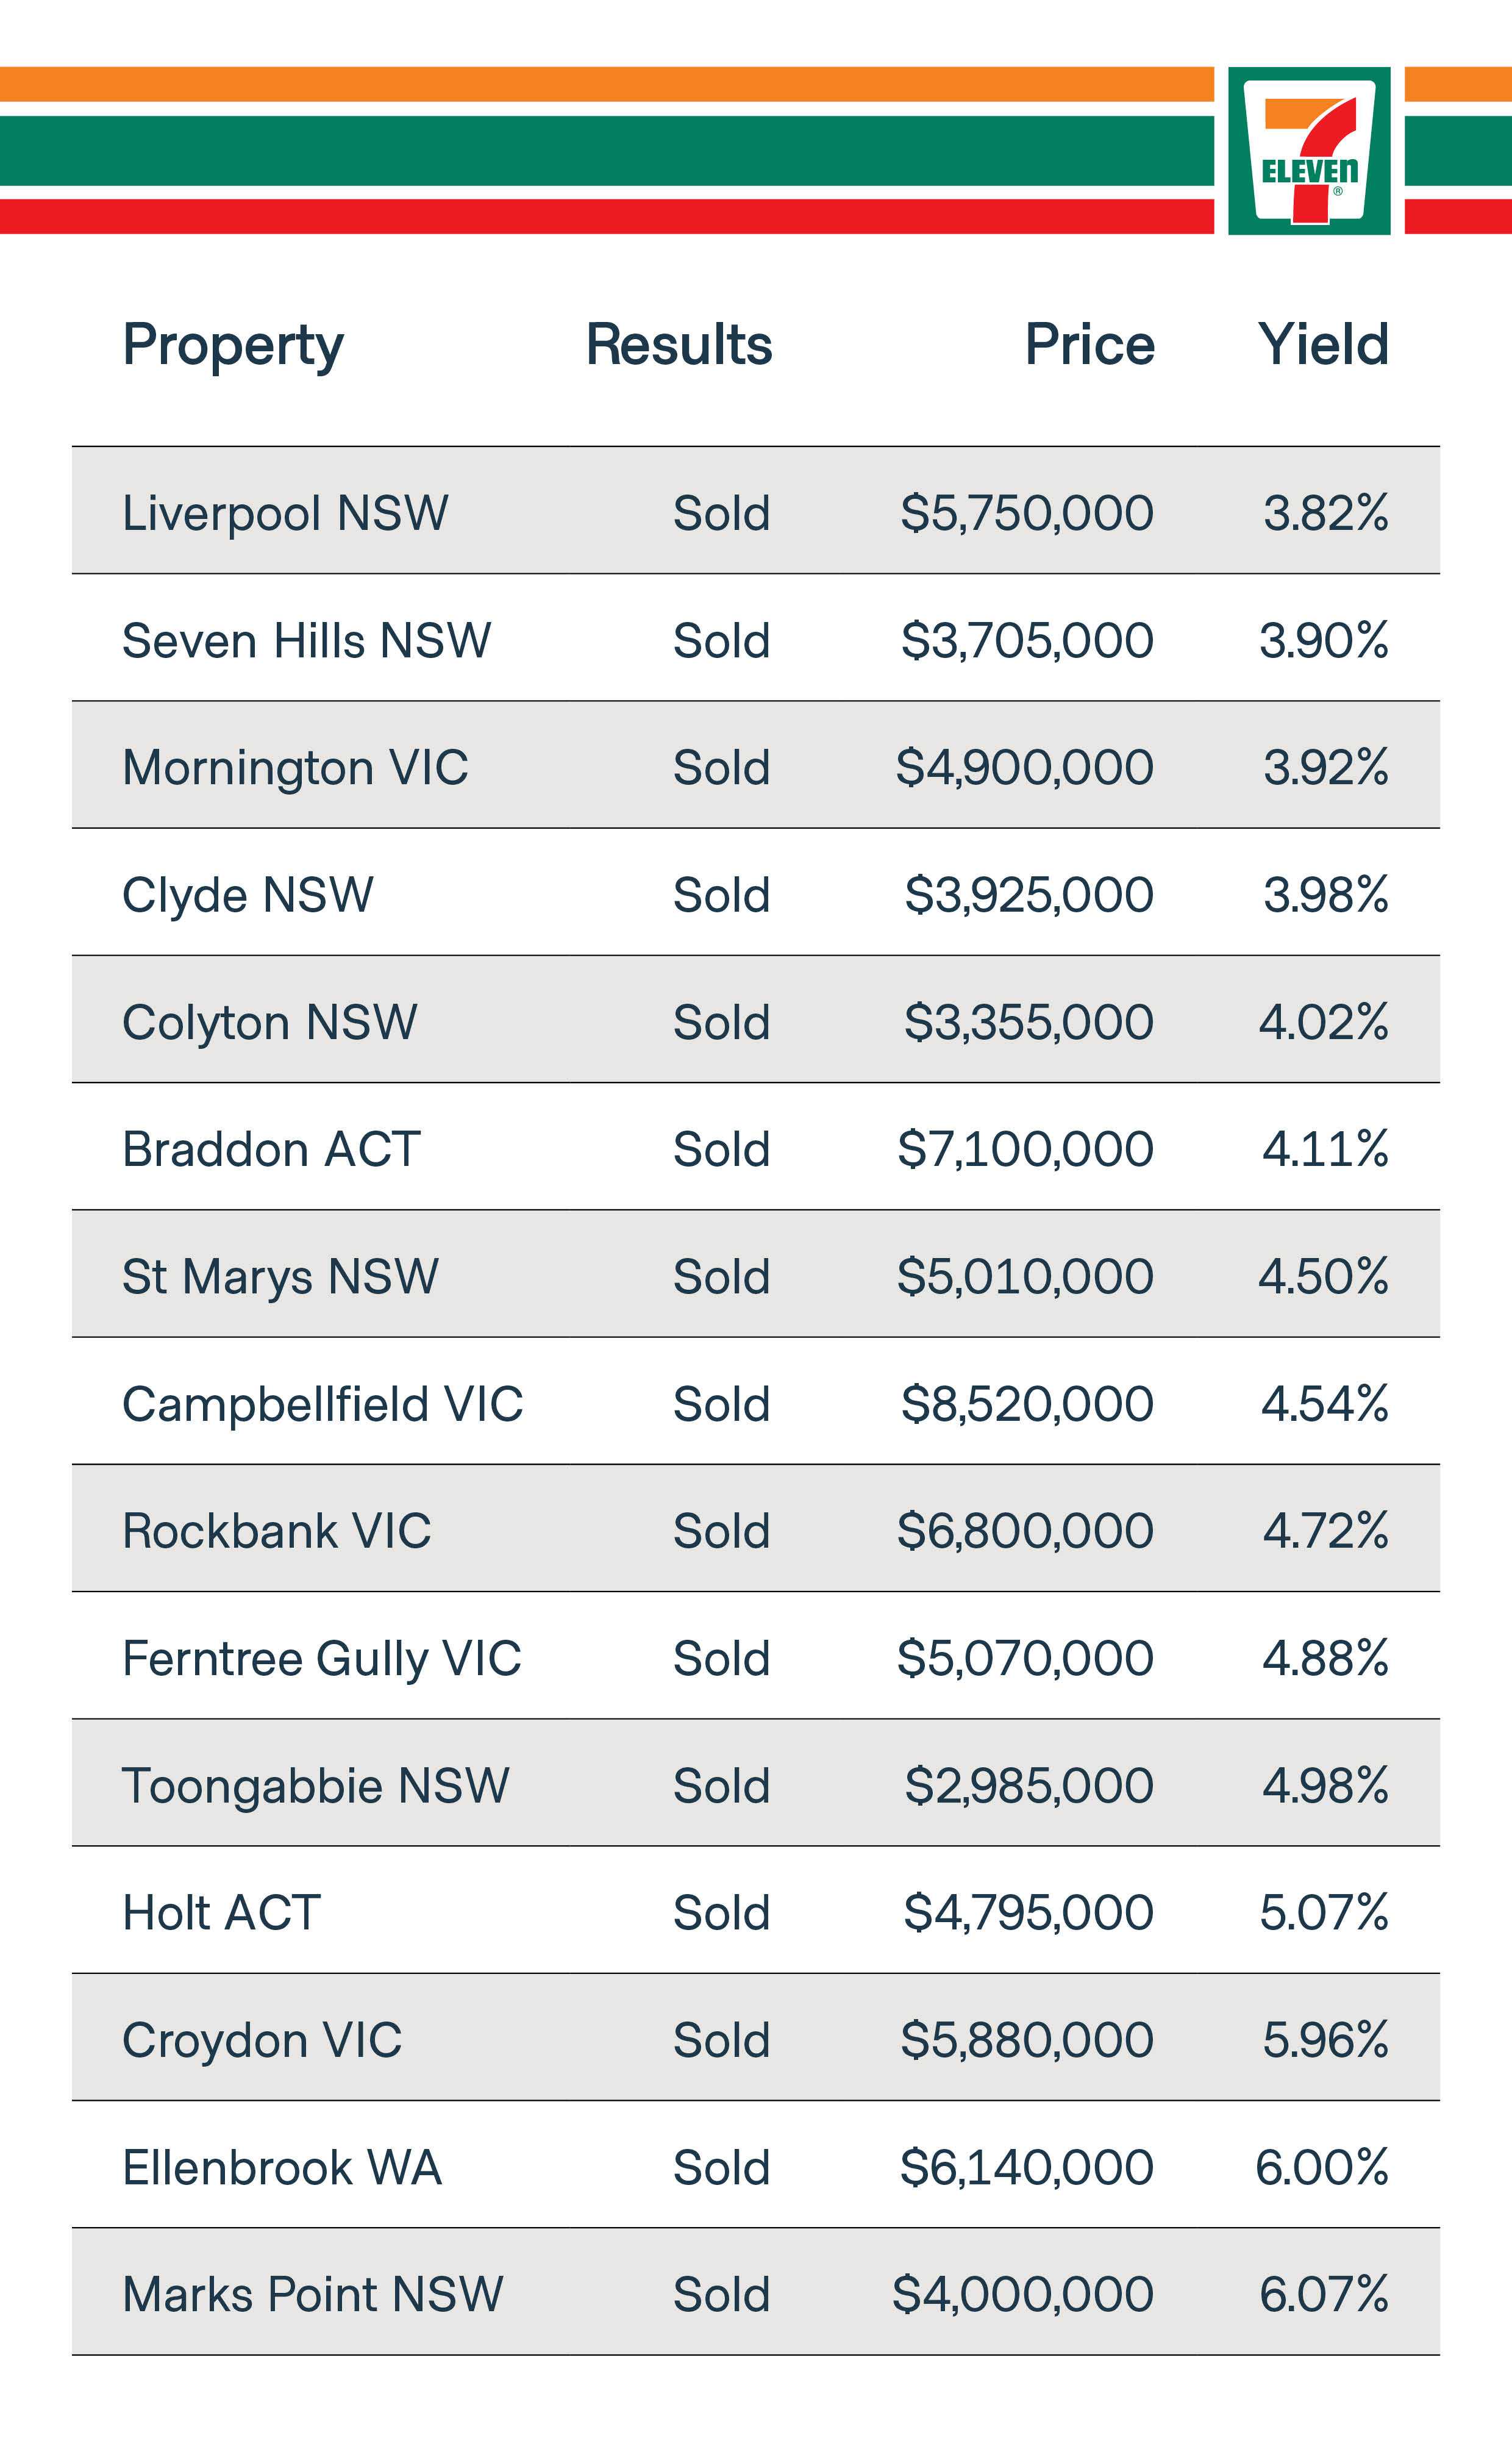
Task: Click the Holt ACT price $4,795,000
Action: [x=1028, y=1912]
